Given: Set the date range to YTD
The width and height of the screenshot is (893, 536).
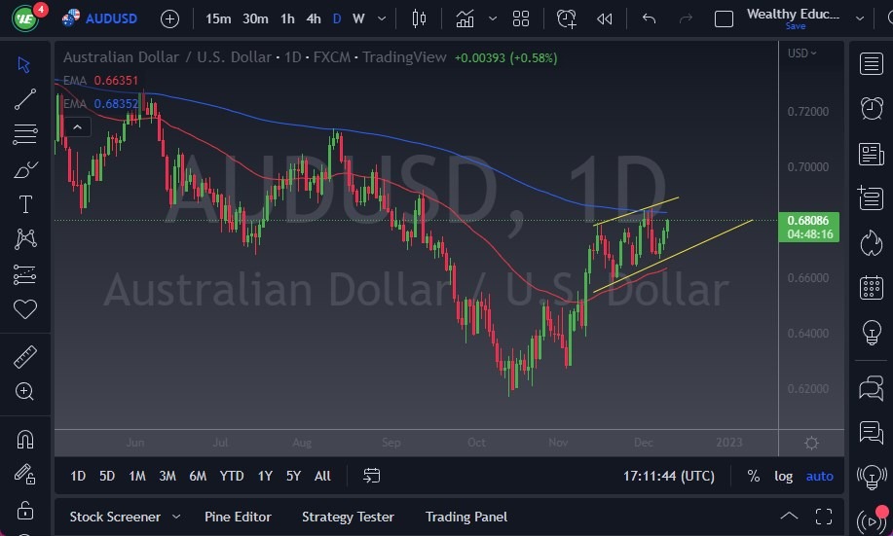Looking at the screenshot, I should [232, 476].
